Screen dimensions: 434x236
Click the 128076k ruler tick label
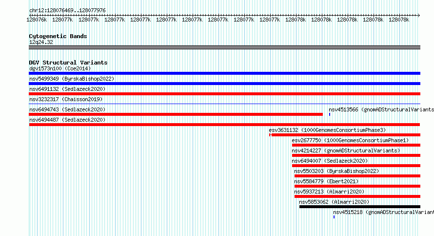click(x=37, y=20)
